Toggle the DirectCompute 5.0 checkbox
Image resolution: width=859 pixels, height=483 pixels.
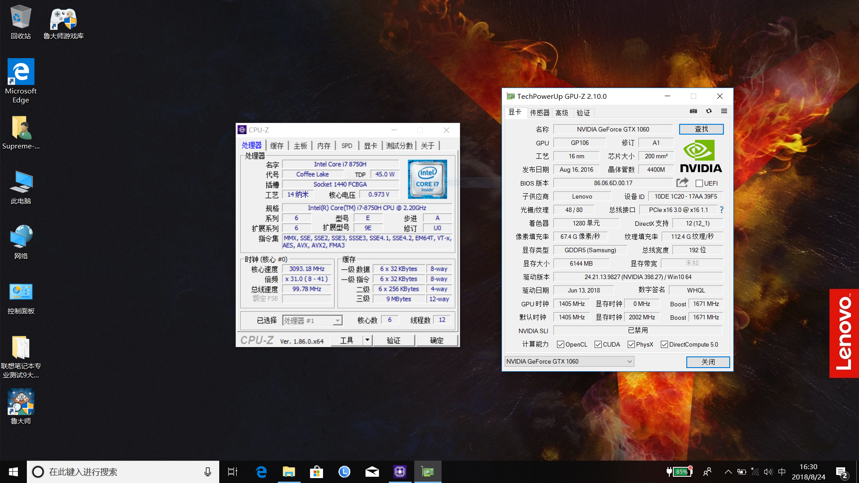coord(664,344)
